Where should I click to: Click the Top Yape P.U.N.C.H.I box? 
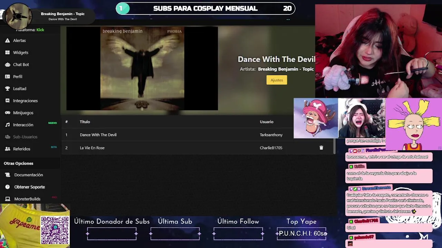tap(301, 234)
